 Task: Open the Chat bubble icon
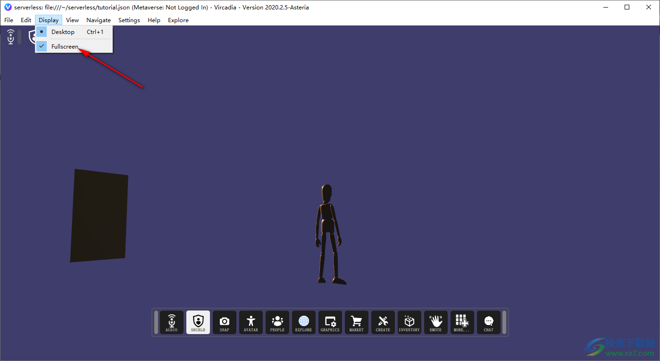[489, 322]
